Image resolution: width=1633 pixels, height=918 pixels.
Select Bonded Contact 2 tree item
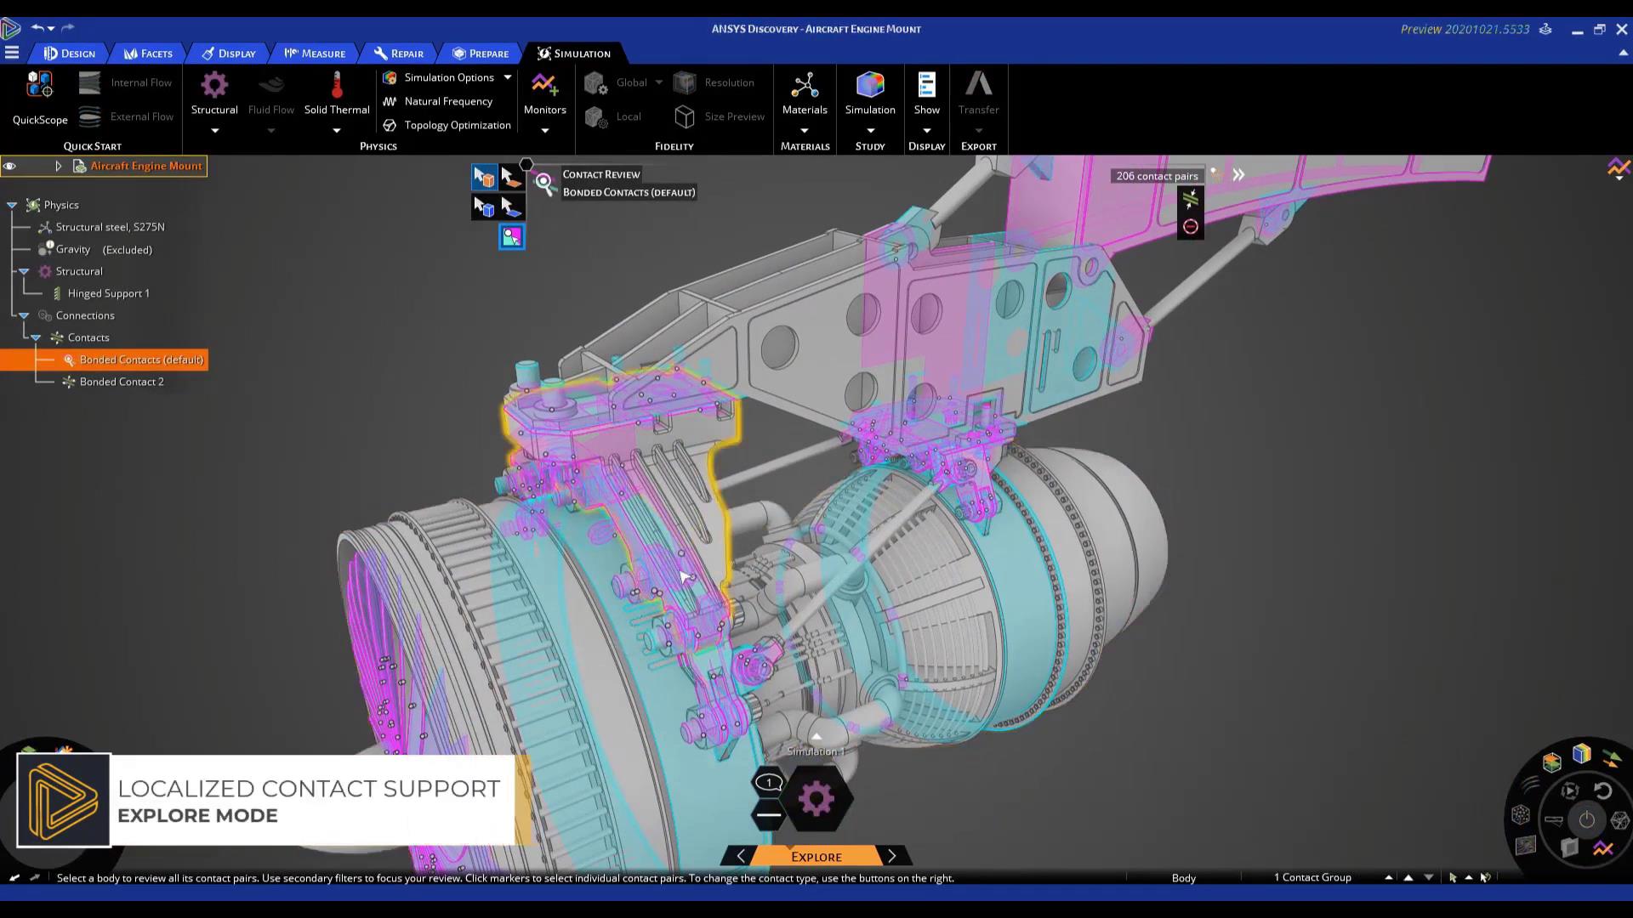coord(122,382)
